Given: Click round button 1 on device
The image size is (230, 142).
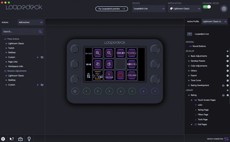Looking at the screenshot, I should tap(87, 91).
